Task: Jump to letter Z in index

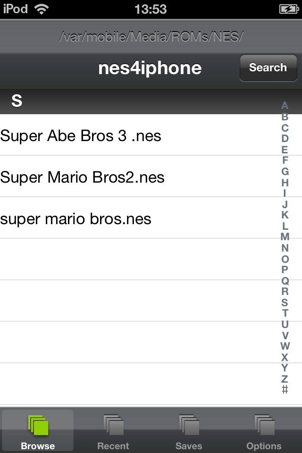Action: [285, 379]
